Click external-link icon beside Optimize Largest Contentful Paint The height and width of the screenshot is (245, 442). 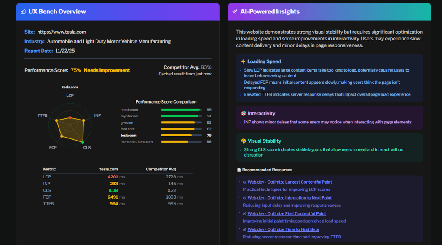point(244,182)
